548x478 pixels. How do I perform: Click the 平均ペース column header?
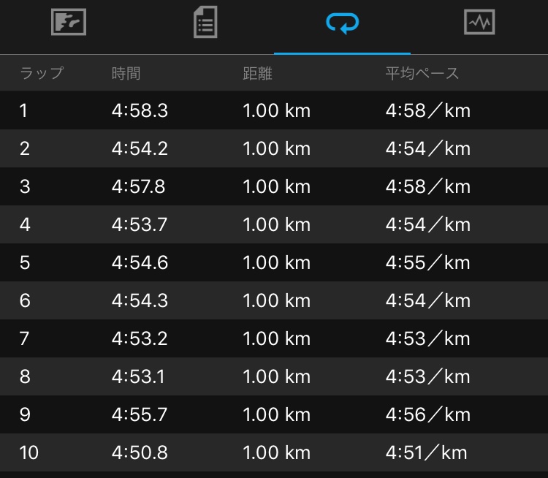tap(422, 73)
